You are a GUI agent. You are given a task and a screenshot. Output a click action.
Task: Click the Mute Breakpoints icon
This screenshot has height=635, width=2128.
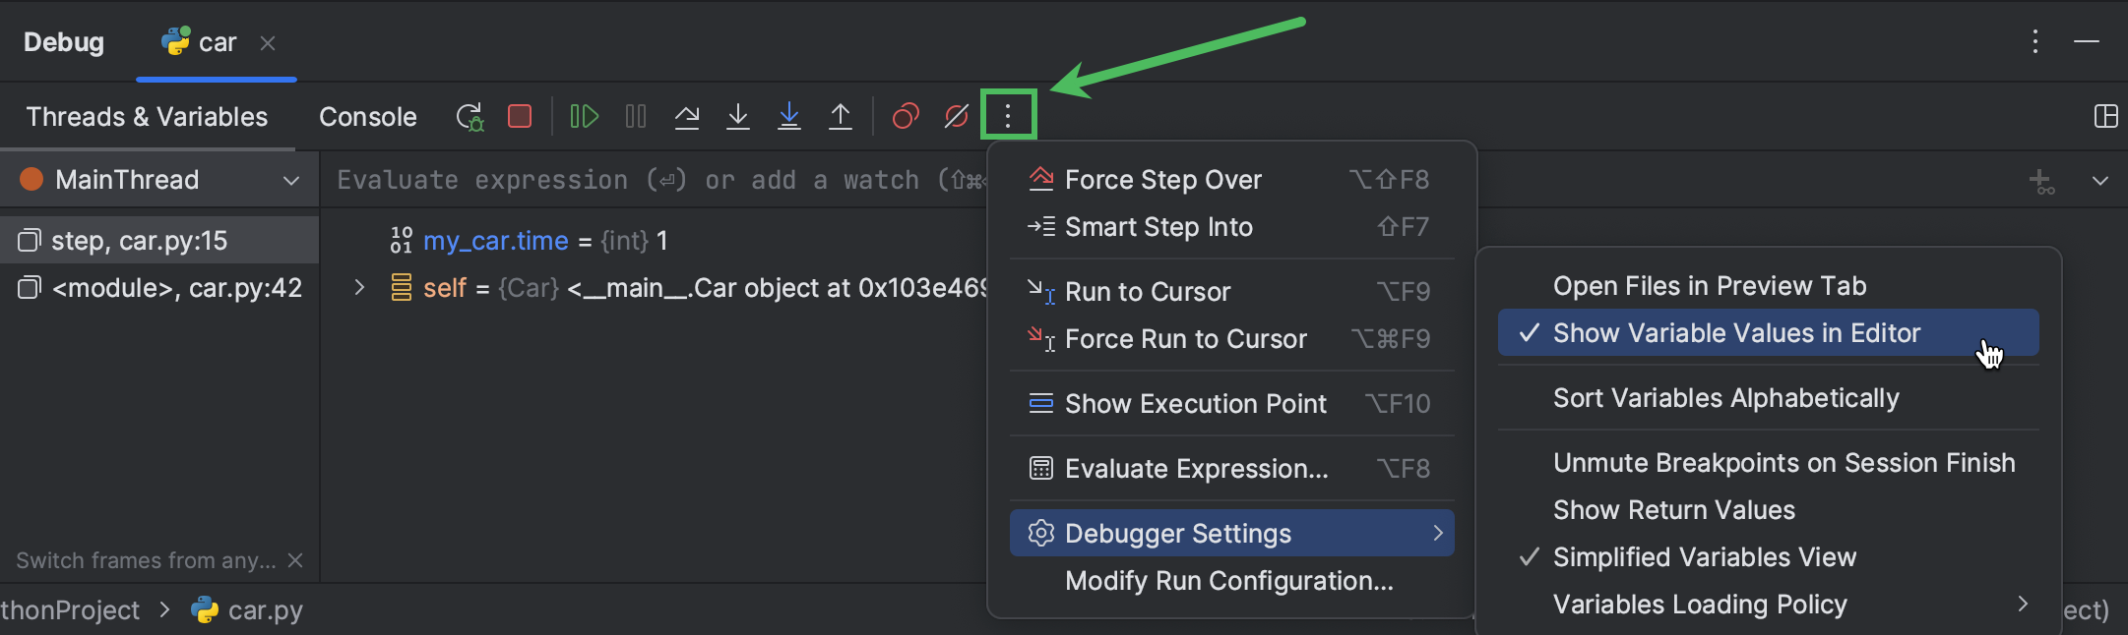957,117
